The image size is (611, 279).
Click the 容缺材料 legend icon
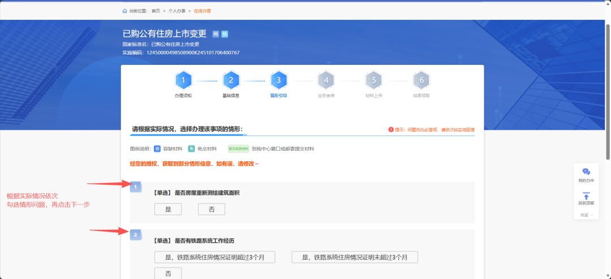pos(157,149)
